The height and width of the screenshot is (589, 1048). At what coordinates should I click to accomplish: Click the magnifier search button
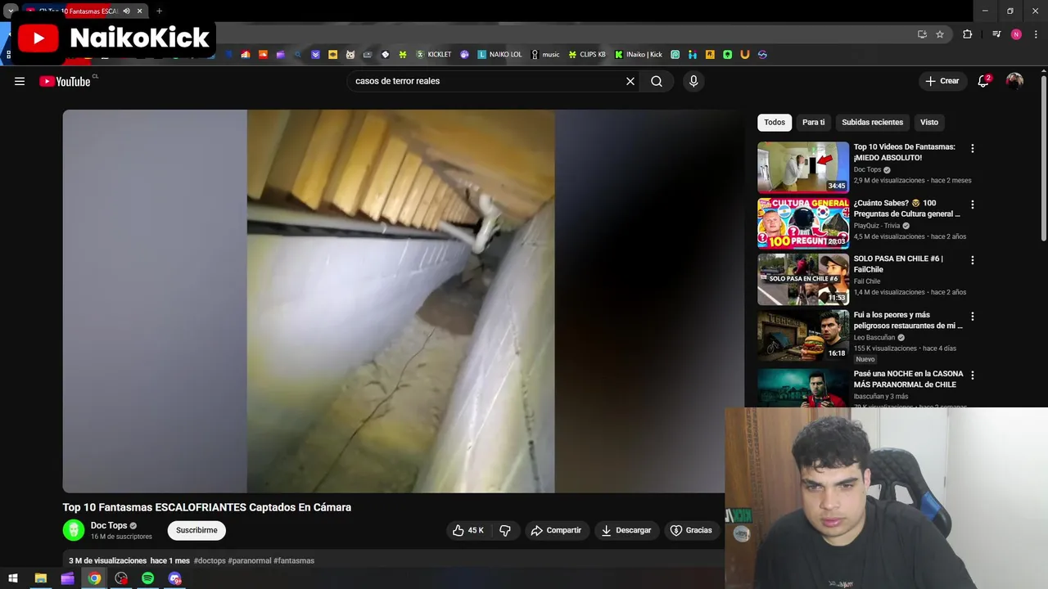pos(657,81)
